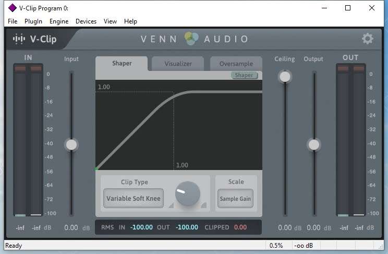The height and width of the screenshot is (254, 388).
Task: Open the settings gear icon
Action: click(x=368, y=39)
